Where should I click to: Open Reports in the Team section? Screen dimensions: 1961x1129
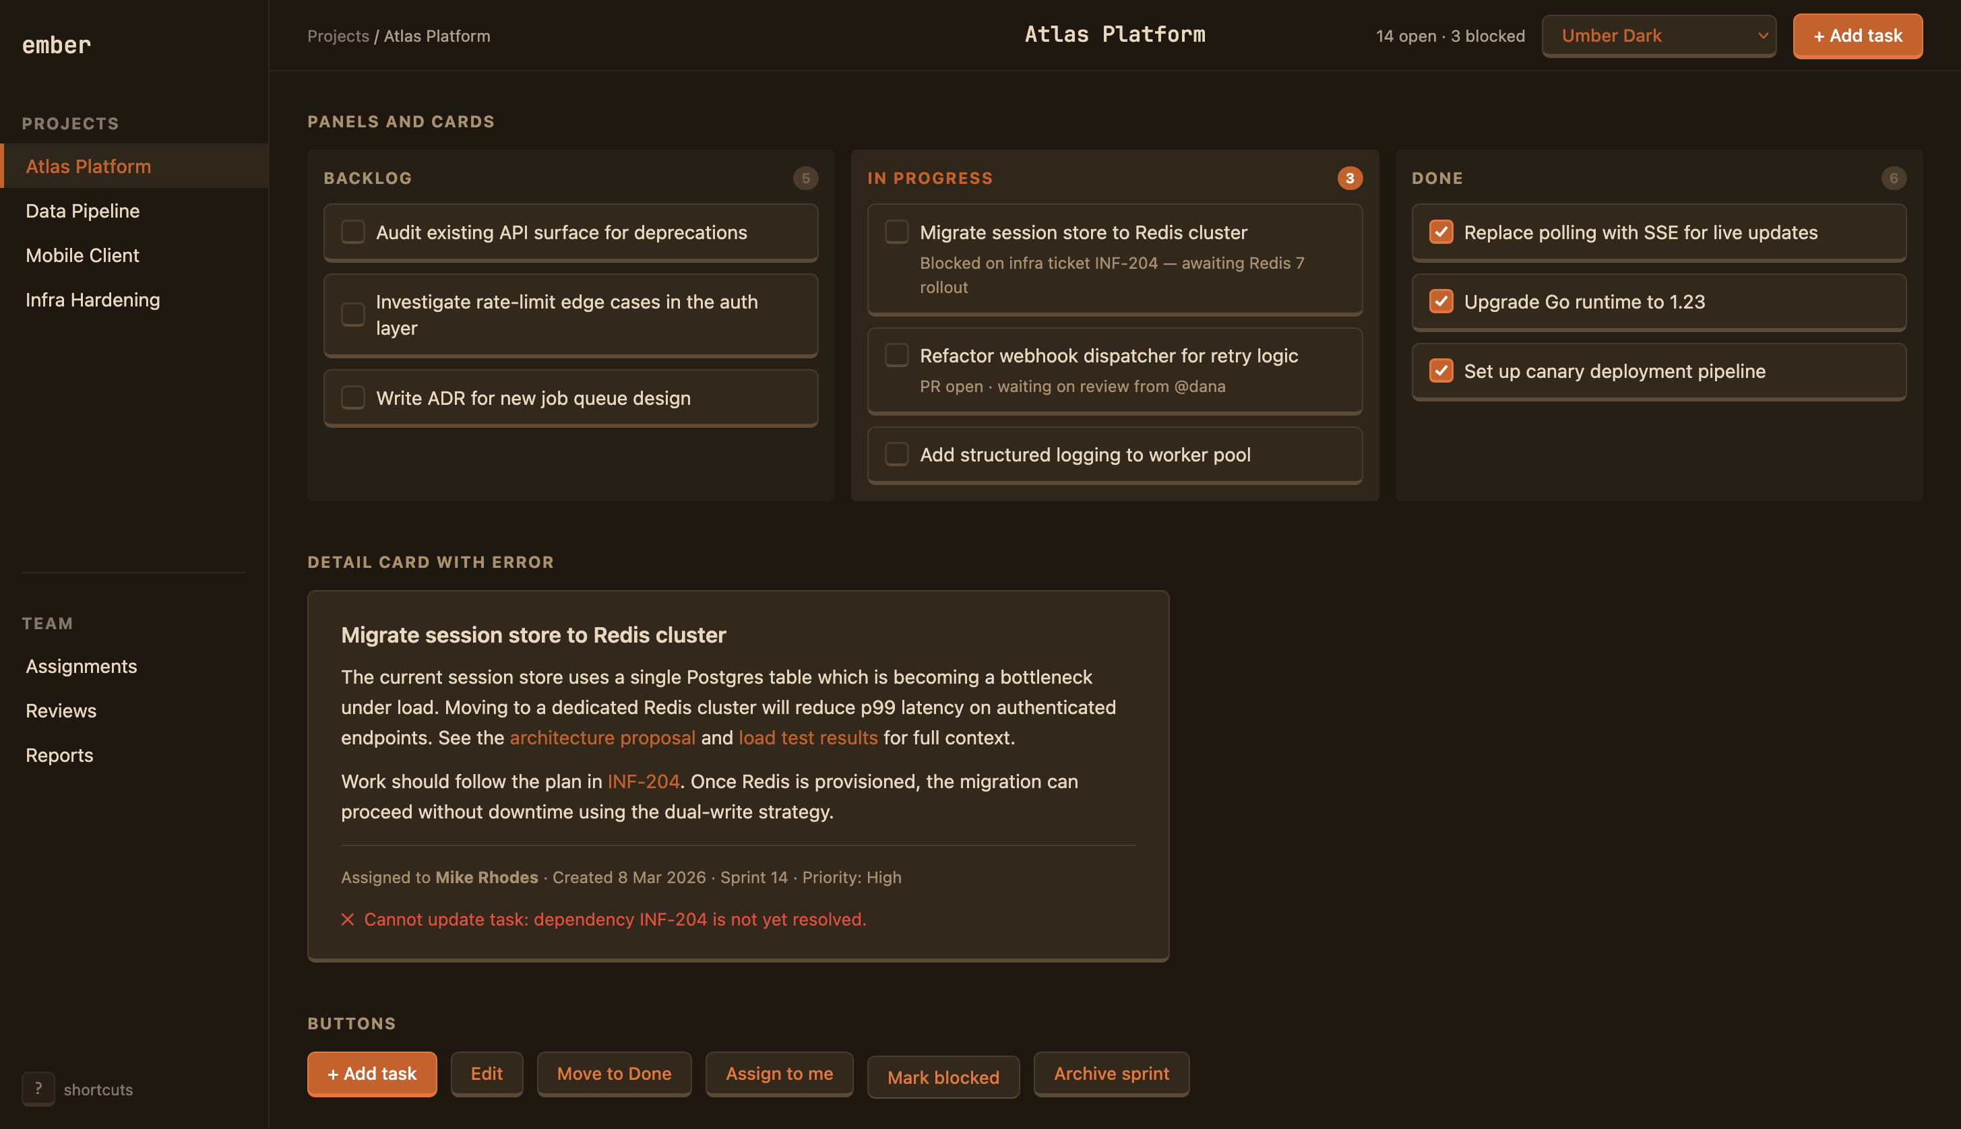(59, 755)
